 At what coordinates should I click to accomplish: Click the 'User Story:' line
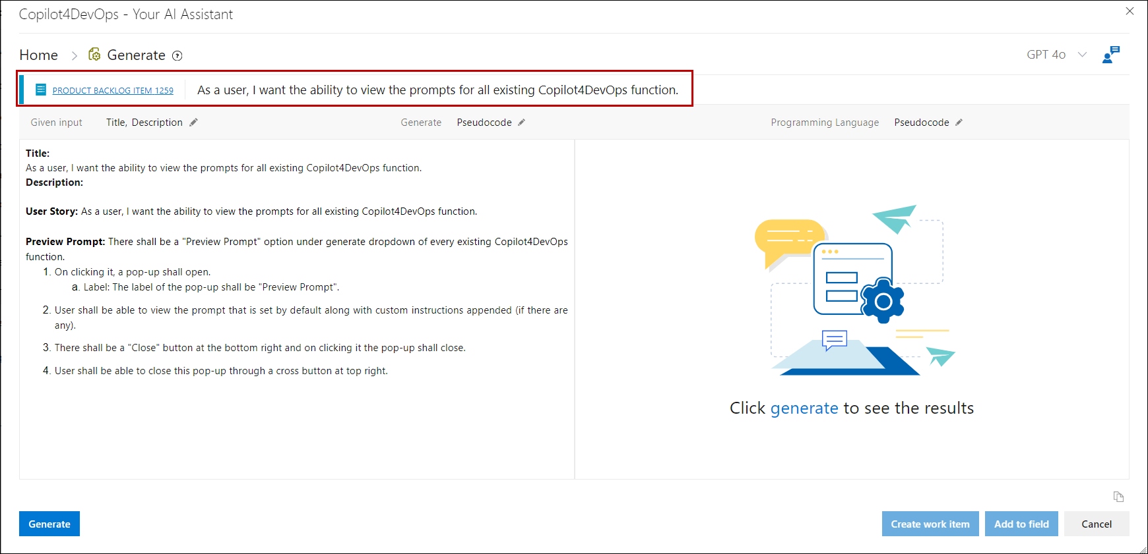(x=251, y=211)
